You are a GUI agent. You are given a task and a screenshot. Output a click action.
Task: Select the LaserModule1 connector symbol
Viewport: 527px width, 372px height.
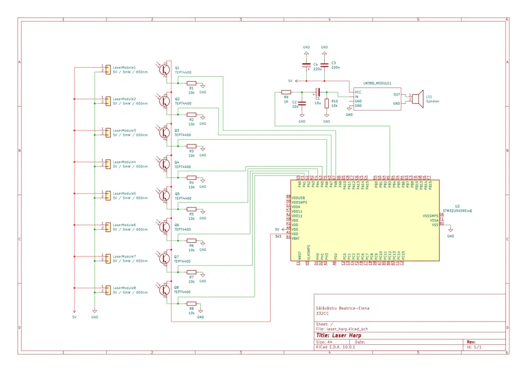(x=108, y=70)
